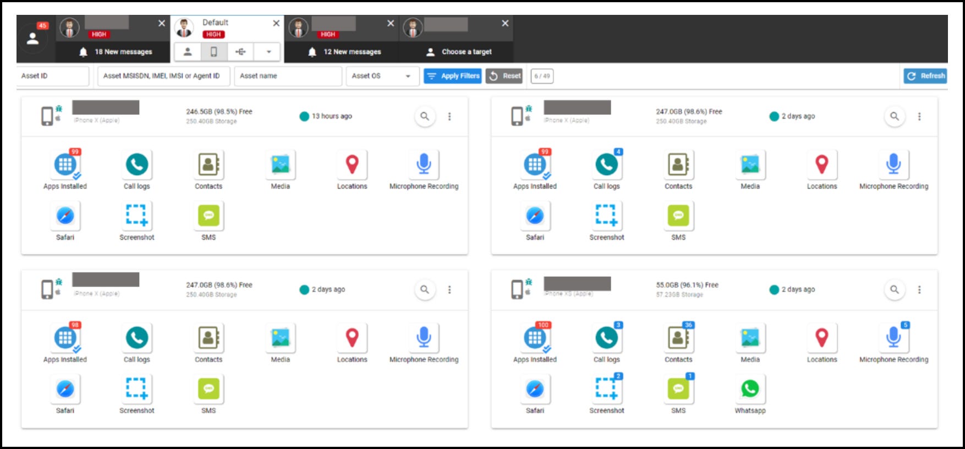Open Call logs icon with badge 3
This screenshot has width=965, height=449.
[607, 338]
